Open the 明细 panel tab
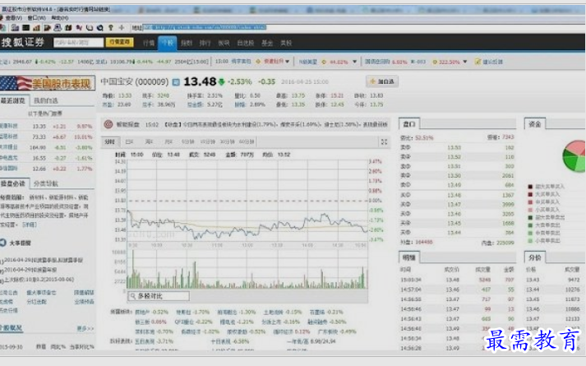 (x=409, y=257)
